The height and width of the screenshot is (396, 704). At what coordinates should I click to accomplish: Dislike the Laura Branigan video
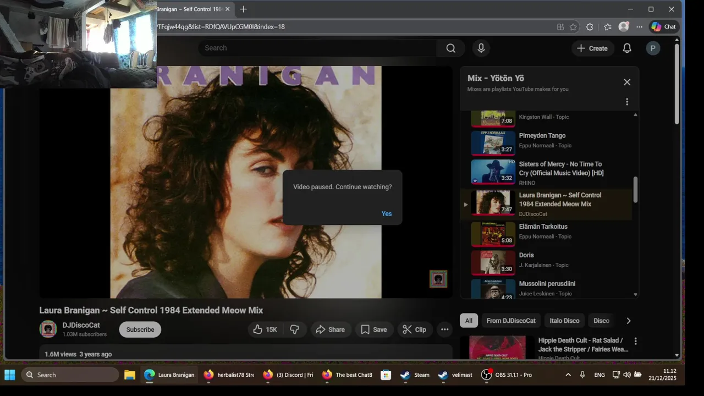pos(295,329)
